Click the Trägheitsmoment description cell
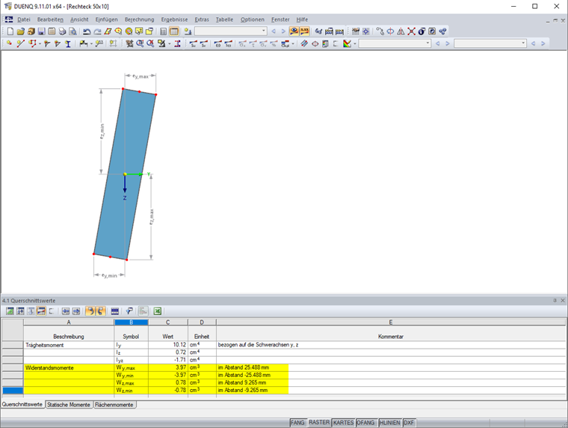 tap(69, 345)
